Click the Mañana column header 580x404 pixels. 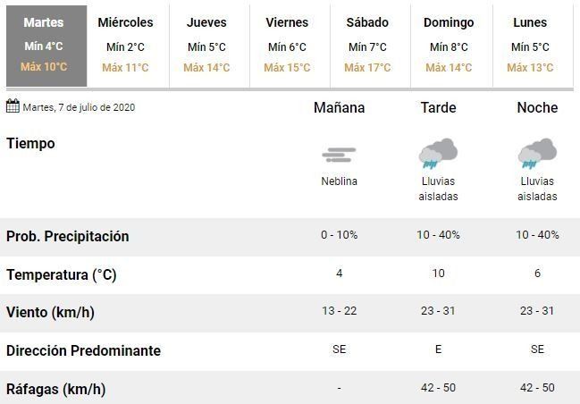339,108
